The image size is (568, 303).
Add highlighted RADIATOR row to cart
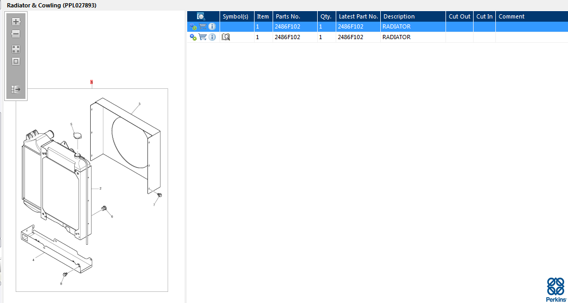pos(203,26)
